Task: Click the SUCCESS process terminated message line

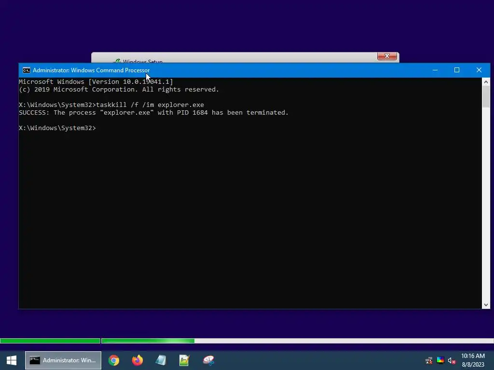Action: (153, 113)
